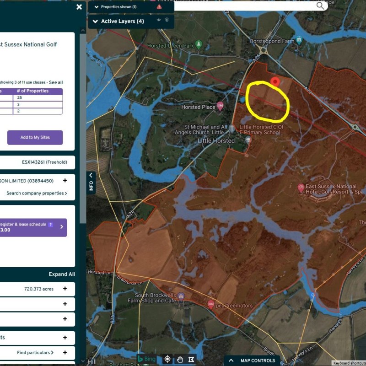The height and width of the screenshot is (366, 366).
Task: Expand the Active Layers (4) panel
Action: coord(95,21)
